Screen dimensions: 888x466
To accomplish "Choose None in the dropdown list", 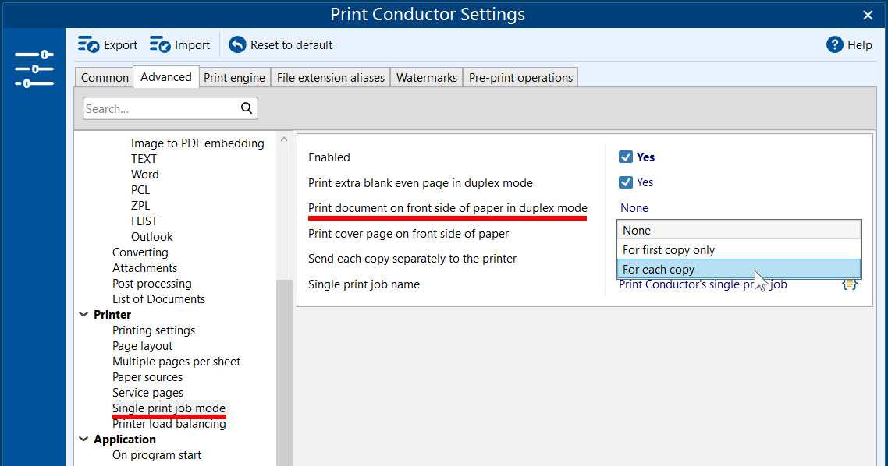I will [738, 230].
